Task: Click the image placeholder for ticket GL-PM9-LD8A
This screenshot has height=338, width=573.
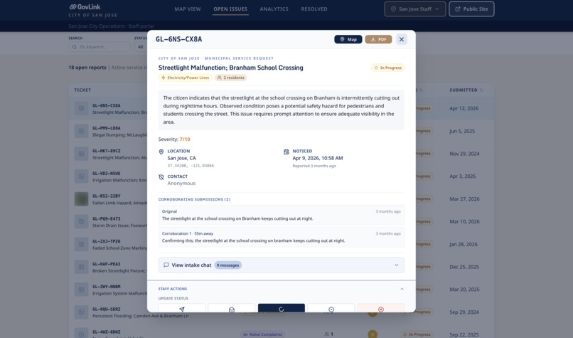Action: click(x=82, y=131)
